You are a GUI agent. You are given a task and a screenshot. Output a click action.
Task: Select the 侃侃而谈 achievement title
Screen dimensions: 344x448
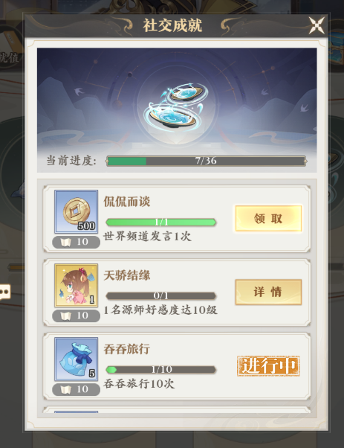126,202
